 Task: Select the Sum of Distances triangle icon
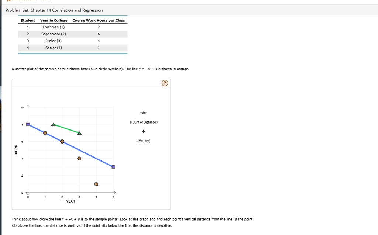(144, 113)
